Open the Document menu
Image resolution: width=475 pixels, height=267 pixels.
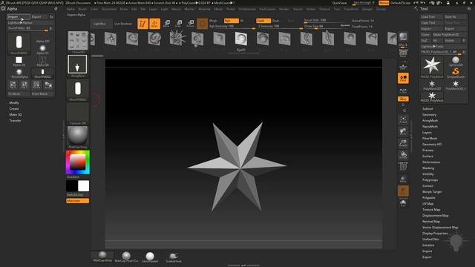[x=109, y=9]
